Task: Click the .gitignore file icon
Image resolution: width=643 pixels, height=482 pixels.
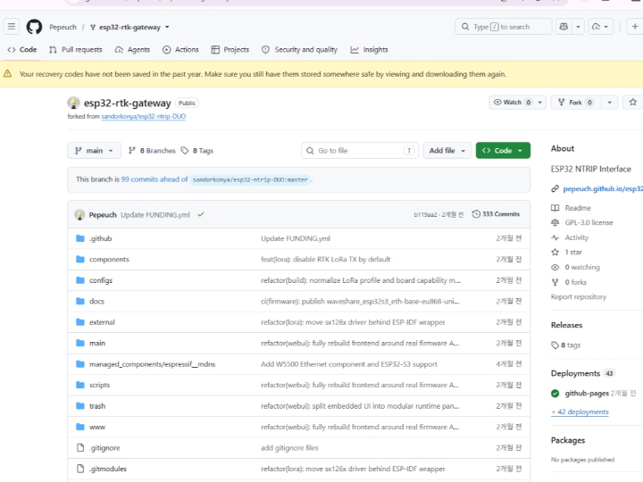Action: pos(80,447)
